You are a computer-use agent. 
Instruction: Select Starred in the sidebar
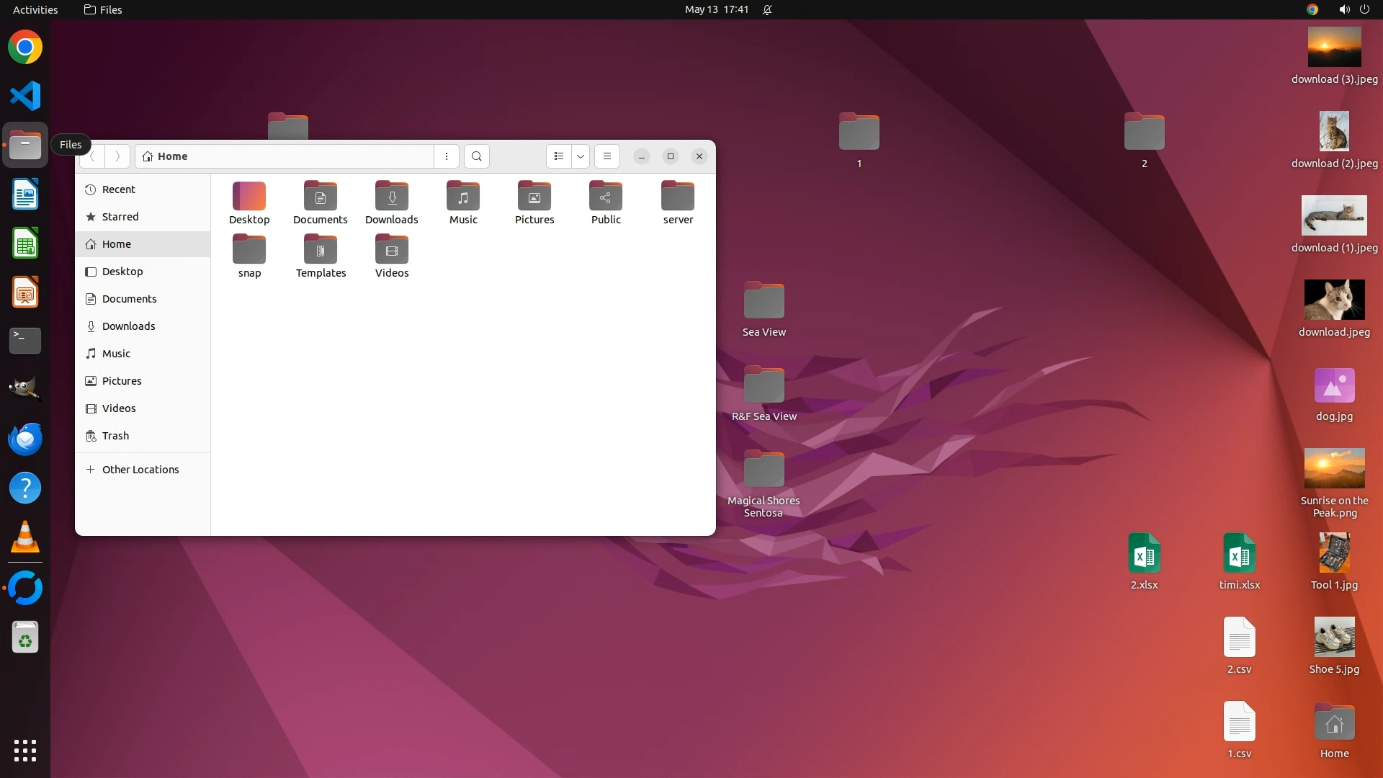tap(120, 217)
